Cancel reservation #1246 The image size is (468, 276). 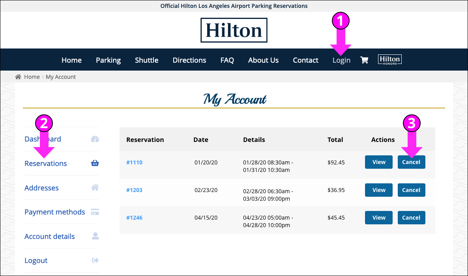coord(411,218)
